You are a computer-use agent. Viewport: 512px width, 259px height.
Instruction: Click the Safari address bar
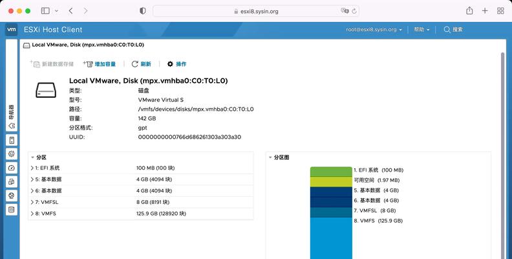coord(256,11)
